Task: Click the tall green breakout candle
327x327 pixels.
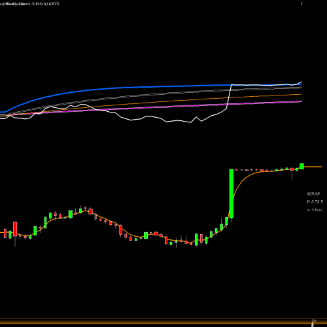Action: pyautogui.click(x=232, y=194)
